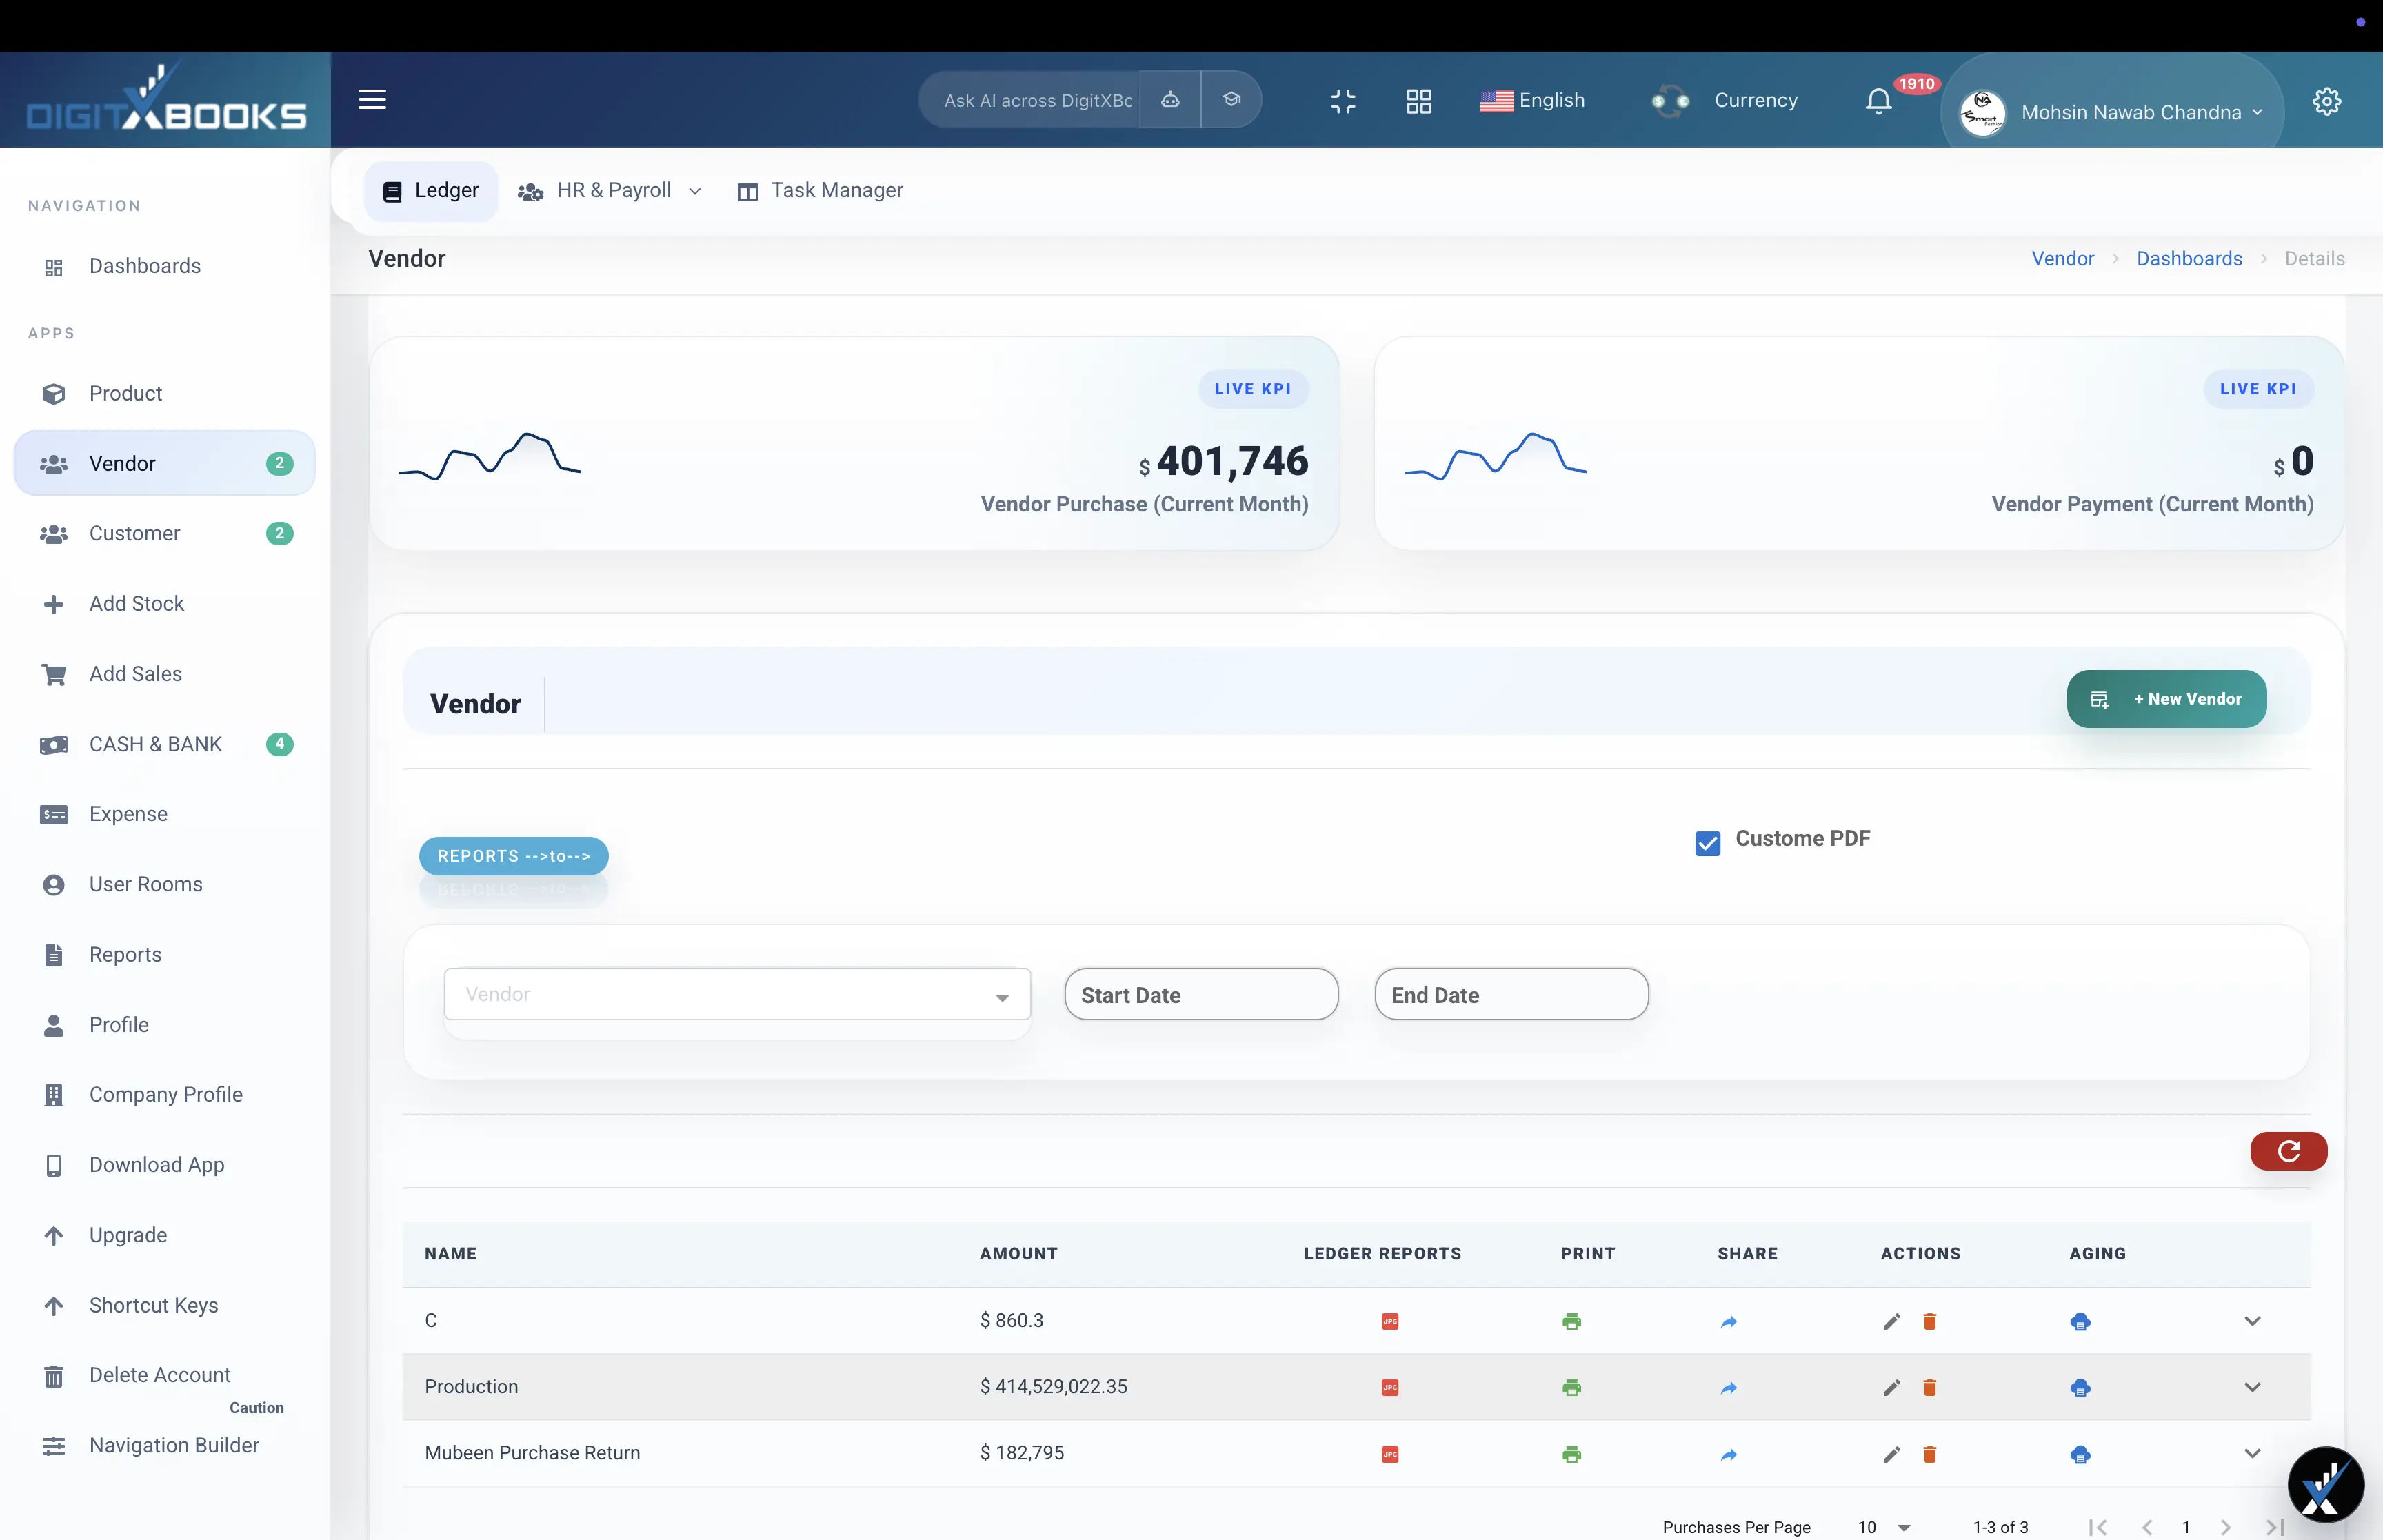Click the first page navigation arrow
Screen dimensions: 2383x1540
(x=2097, y=1527)
